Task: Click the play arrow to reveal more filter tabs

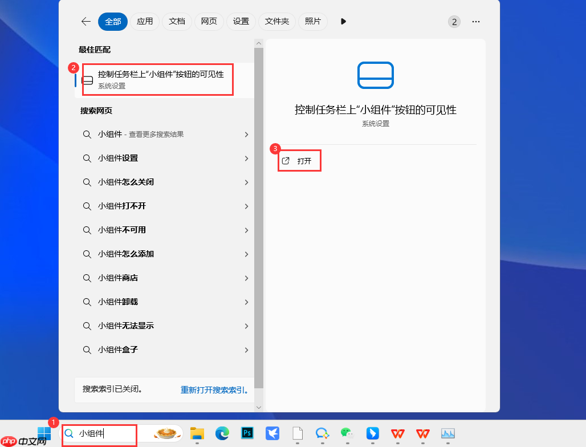Action: [x=343, y=21]
